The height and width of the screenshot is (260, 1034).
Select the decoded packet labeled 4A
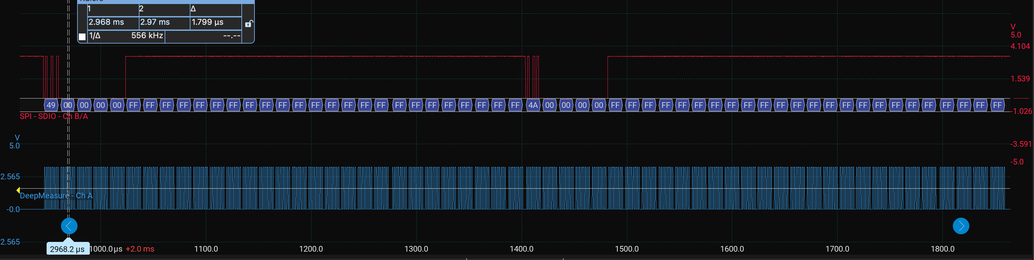pyautogui.click(x=533, y=105)
